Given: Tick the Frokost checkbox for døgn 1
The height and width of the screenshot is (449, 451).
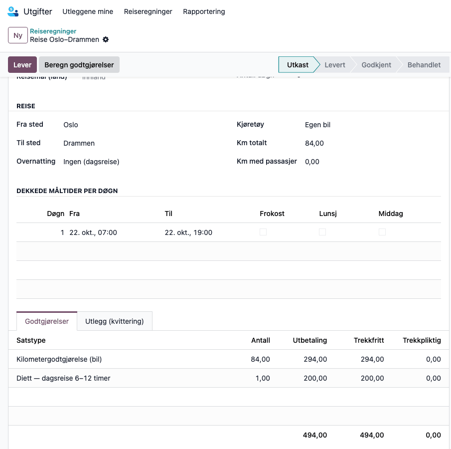Looking at the screenshot, I should click(263, 232).
